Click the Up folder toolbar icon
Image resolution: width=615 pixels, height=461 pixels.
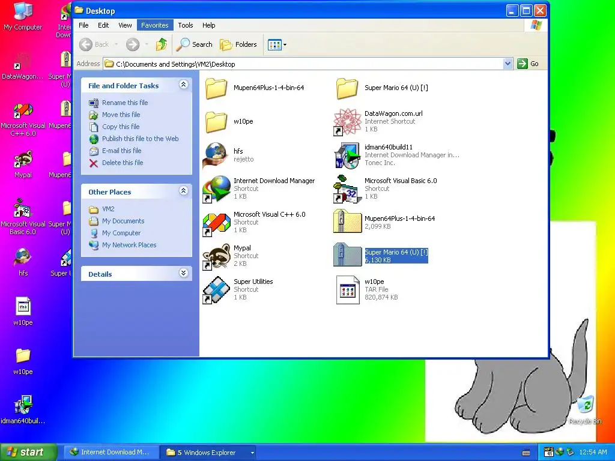pos(161,44)
